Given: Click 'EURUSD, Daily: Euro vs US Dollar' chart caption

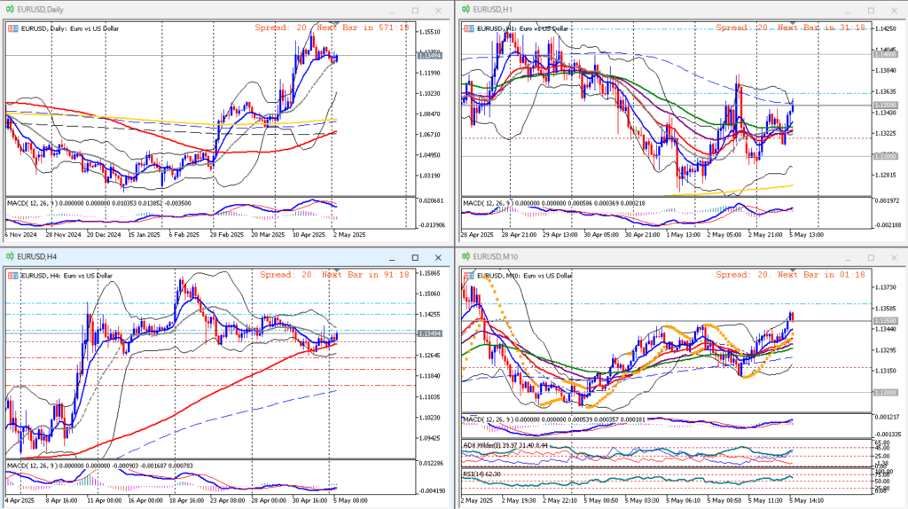Looking at the screenshot, I should point(70,28).
